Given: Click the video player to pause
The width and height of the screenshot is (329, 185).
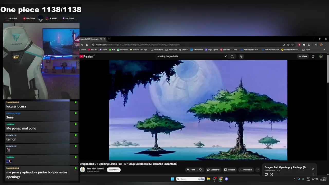Looking at the screenshot, I should pos(198,110).
